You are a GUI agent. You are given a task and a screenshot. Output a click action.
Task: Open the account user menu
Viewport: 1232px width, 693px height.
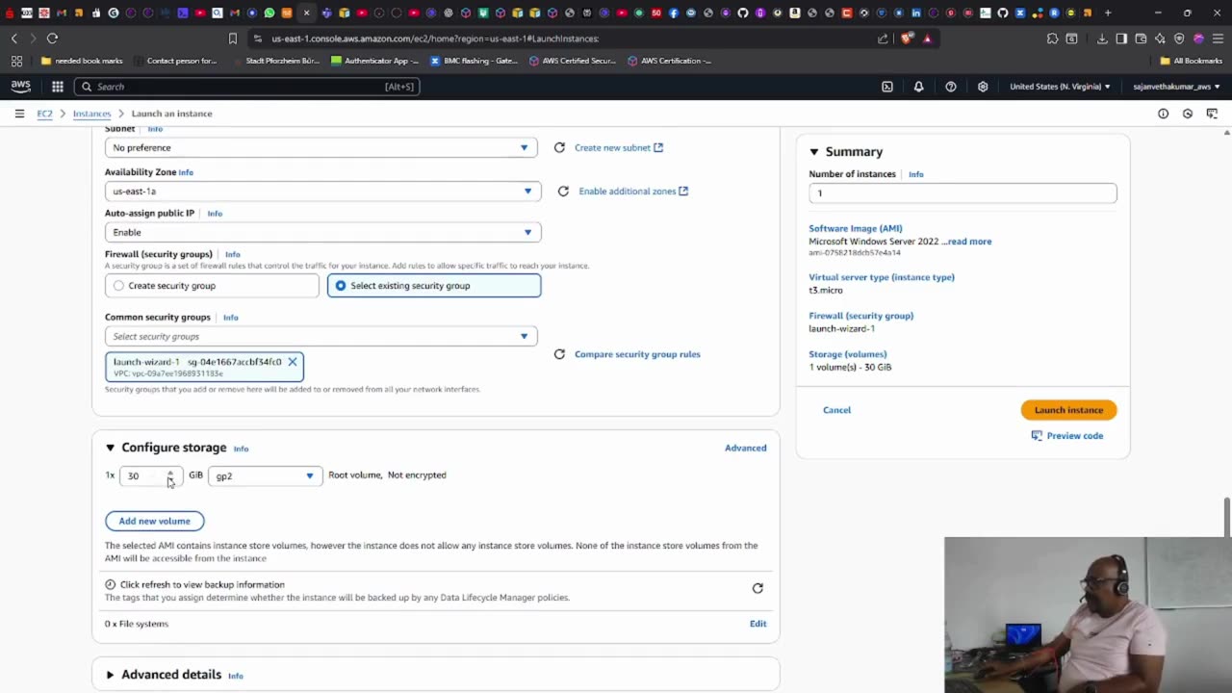[1176, 87]
